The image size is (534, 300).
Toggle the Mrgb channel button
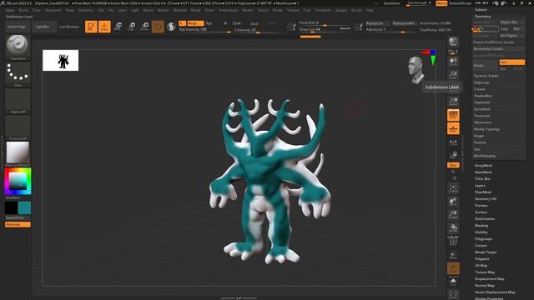195,23
